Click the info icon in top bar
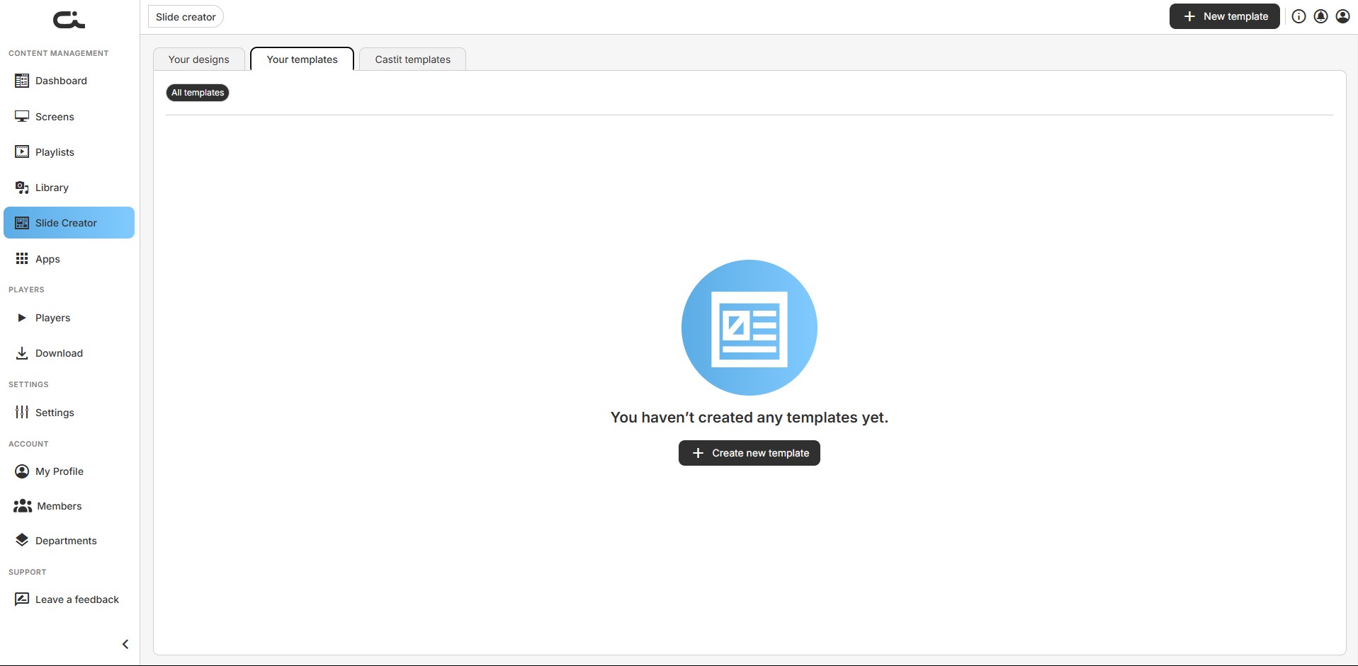Image resolution: width=1358 pixels, height=666 pixels. [1298, 16]
